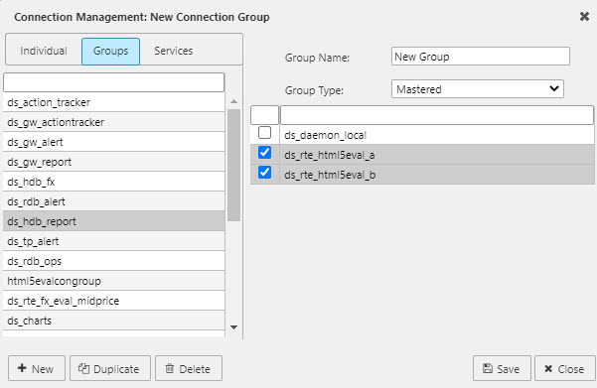The image size is (597, 388).
Task: Click the group list scrollbar thumb
Action: (233, 165)
